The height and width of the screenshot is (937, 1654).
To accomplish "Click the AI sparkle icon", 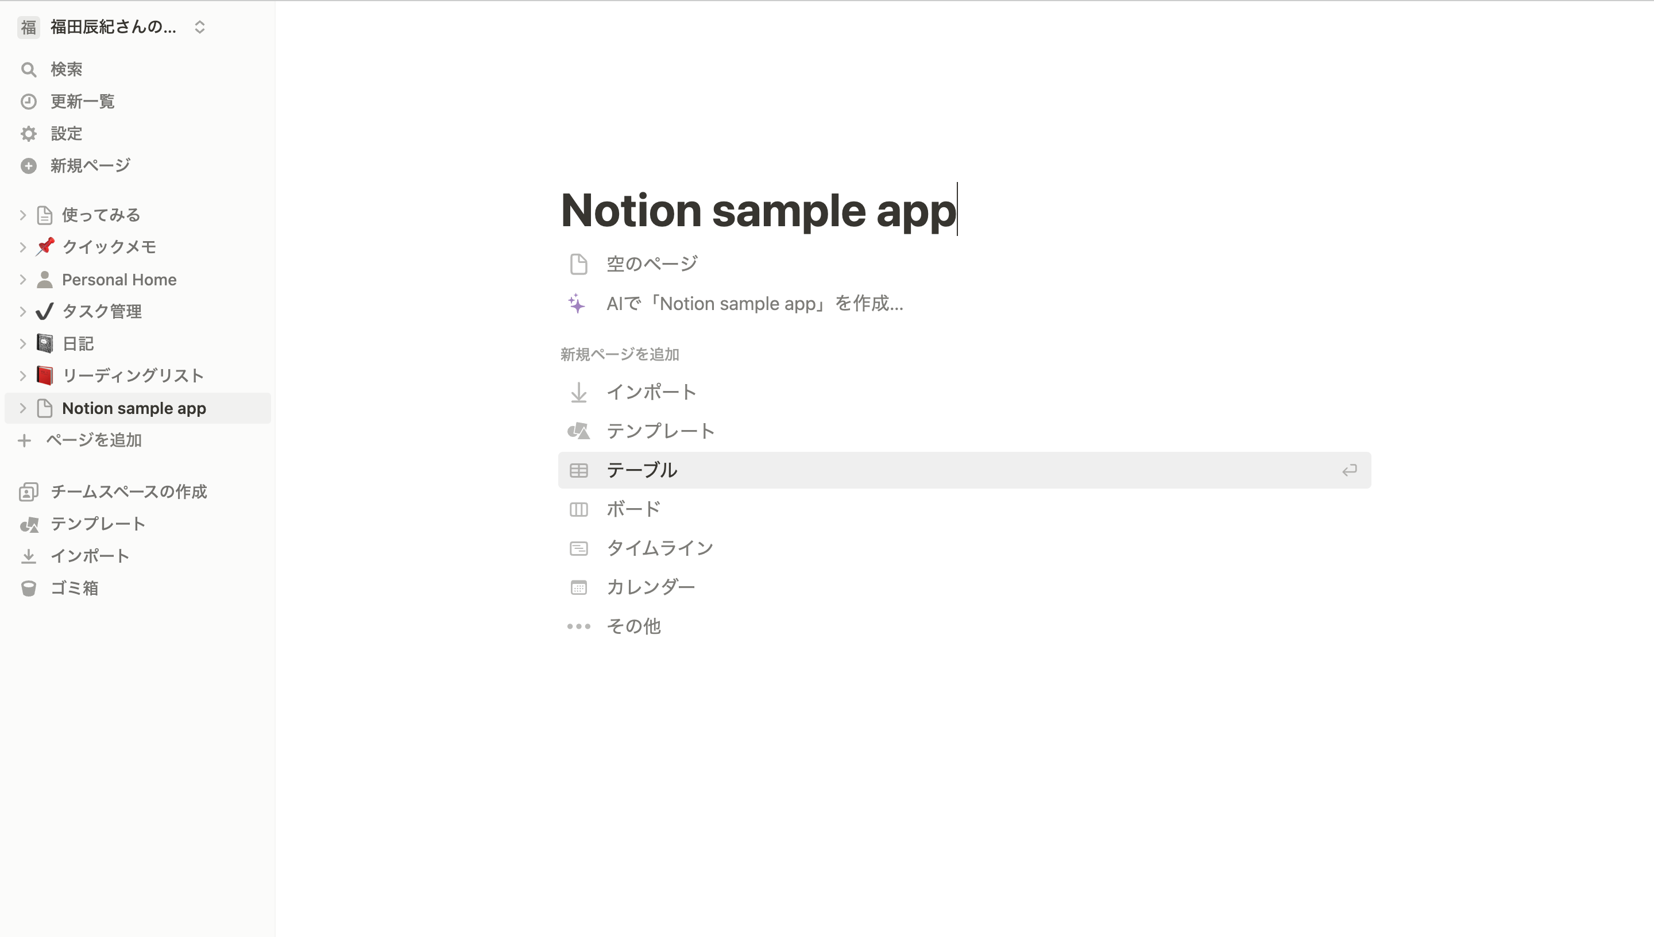I will pos(577,304).
